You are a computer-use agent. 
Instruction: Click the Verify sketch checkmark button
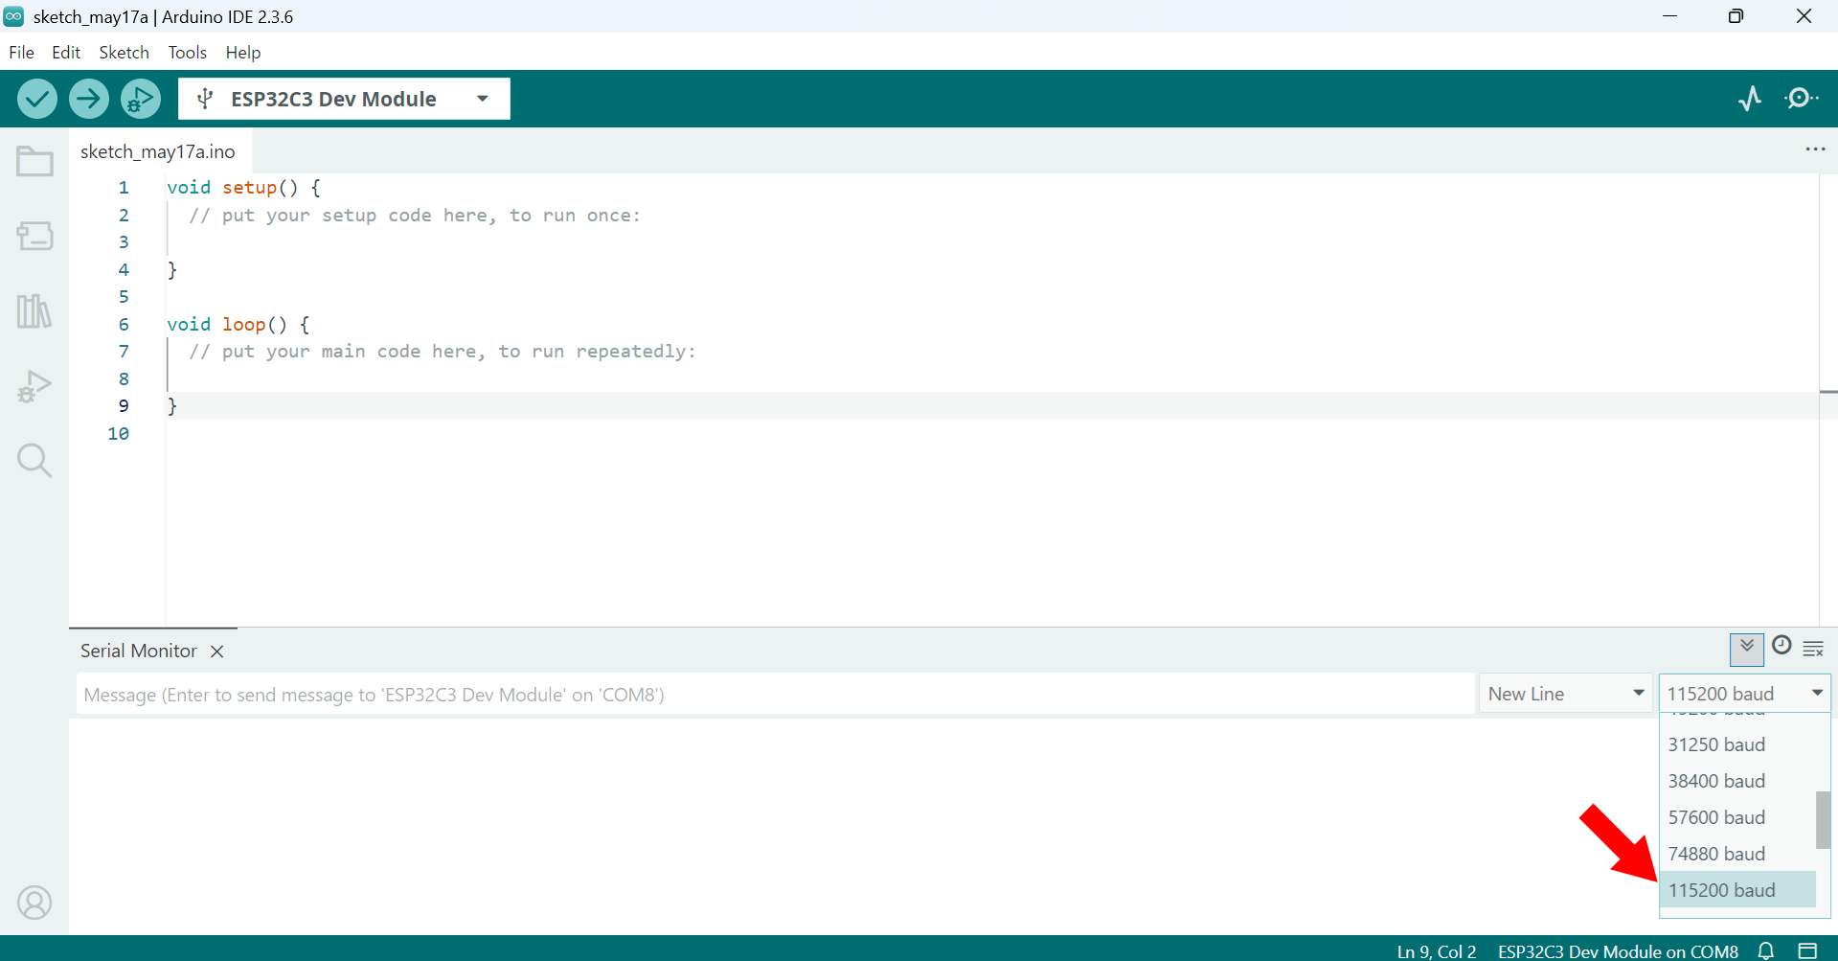tap(37, 99)
